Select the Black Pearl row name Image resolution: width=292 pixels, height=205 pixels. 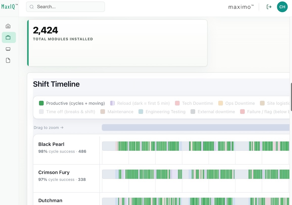tap(51, 144)
